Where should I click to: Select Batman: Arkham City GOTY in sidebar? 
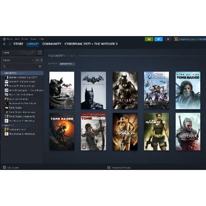24,77
